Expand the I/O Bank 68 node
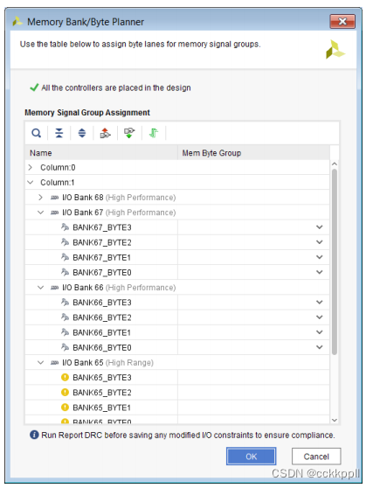Image resolution: width=373 pixels, height=488 pixels. [40, 198]
